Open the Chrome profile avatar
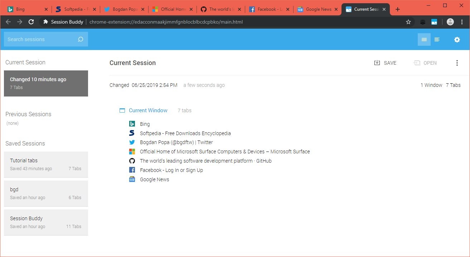The height and width of the screenshot is (257, 470). pyautogui.click(x=450, y=22)
